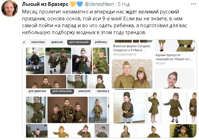Open the Лысый из Бразерс profile name
Image resolution: width=199 pixels, height=140 pixels.
coord(45,4)
